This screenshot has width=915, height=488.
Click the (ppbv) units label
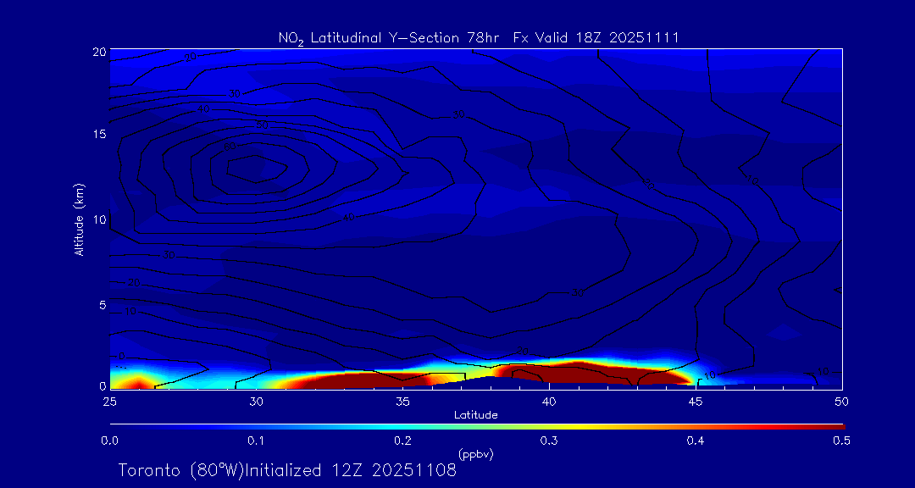click(x=476, y=453)
